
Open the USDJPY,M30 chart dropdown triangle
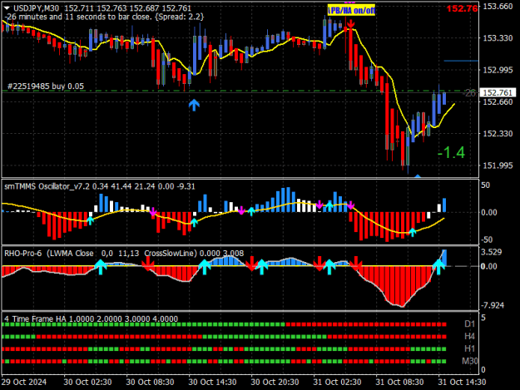pyautogui.click(x=7, y=8)
